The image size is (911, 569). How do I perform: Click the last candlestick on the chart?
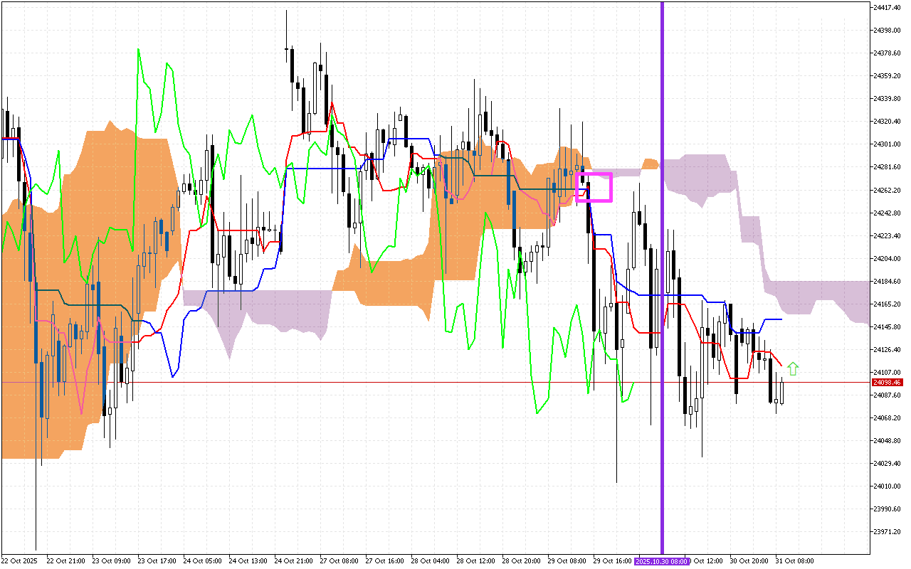point(781,391)
